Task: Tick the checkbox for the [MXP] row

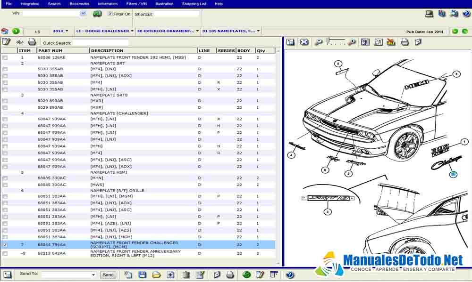Action: 5,107
